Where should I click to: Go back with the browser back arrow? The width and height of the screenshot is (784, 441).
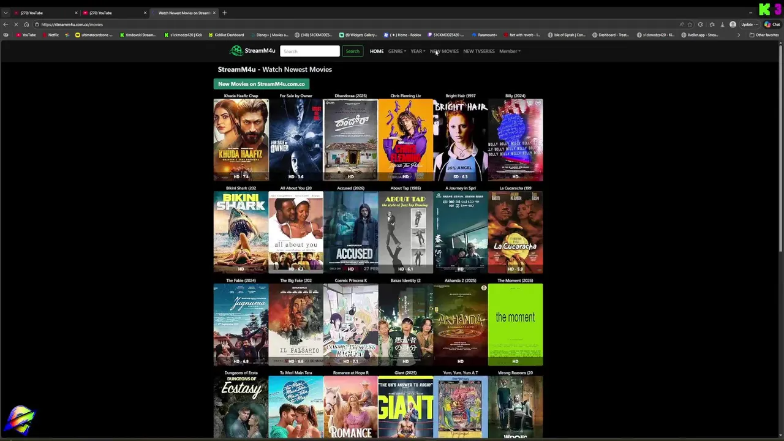[6, 24]
